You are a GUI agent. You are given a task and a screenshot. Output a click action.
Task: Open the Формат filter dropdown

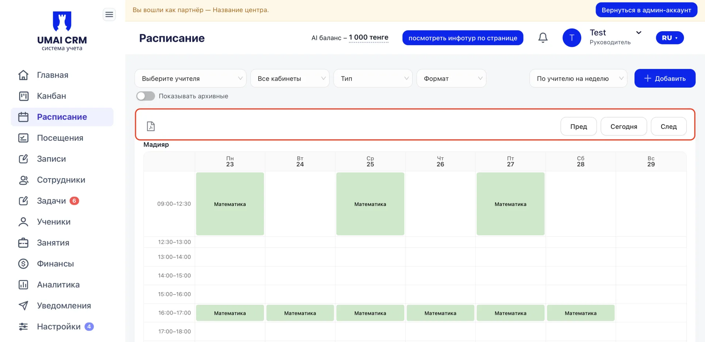point(451,78)
